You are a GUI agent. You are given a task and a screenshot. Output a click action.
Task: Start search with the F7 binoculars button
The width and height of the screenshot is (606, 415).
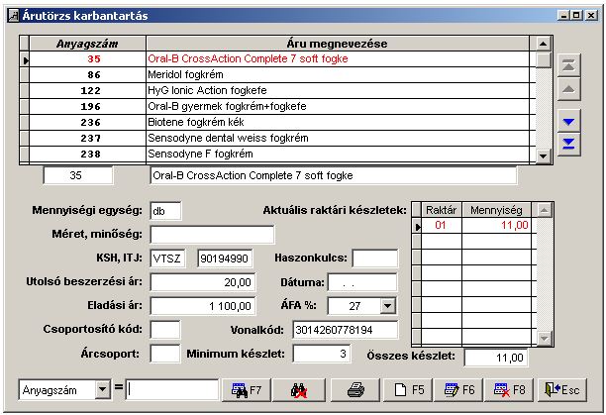click(x=247, y=390)
